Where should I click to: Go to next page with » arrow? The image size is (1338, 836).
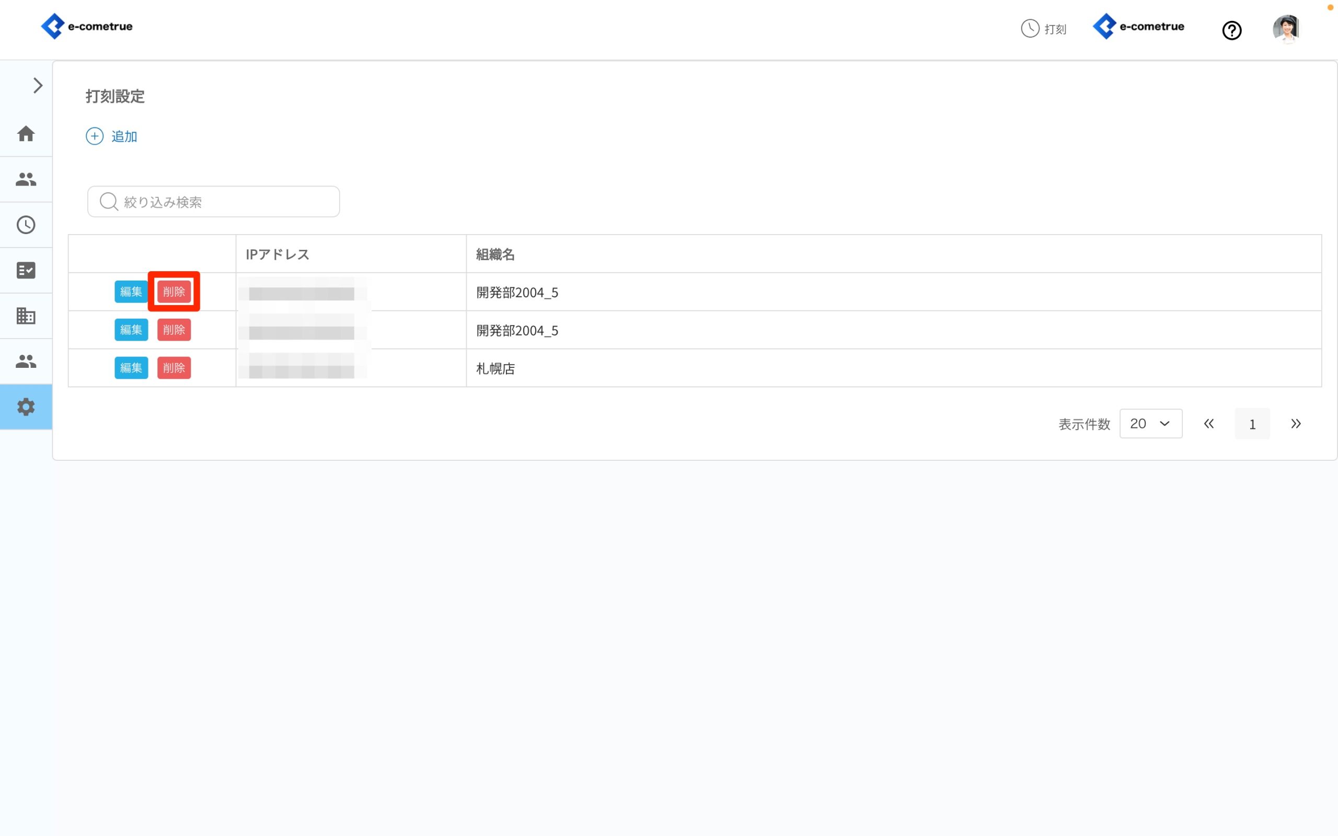point(1296,424)
